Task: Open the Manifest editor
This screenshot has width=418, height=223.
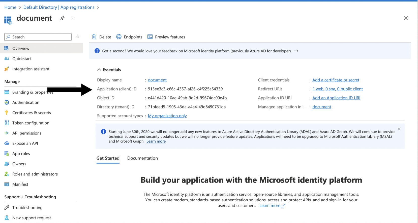Action: pos(20,184)
